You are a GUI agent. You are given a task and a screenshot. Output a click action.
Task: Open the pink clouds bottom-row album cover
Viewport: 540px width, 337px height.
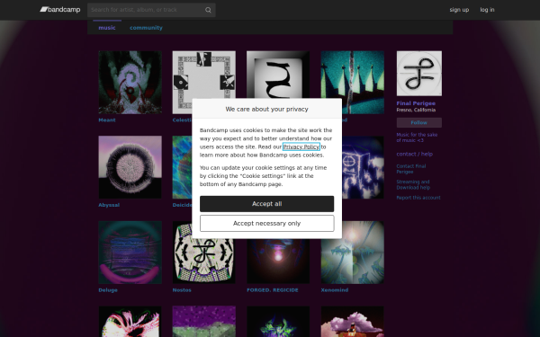[x=353, y=322]
